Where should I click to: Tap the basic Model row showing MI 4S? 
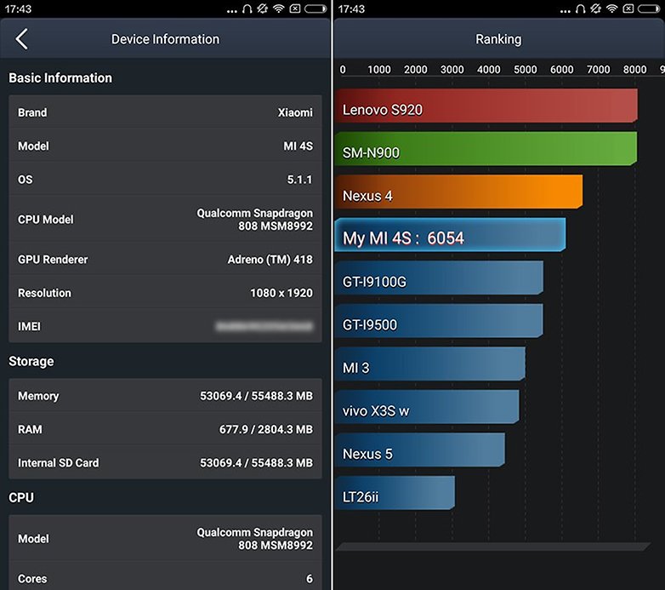pyautogui.click(x=166, y=146)
